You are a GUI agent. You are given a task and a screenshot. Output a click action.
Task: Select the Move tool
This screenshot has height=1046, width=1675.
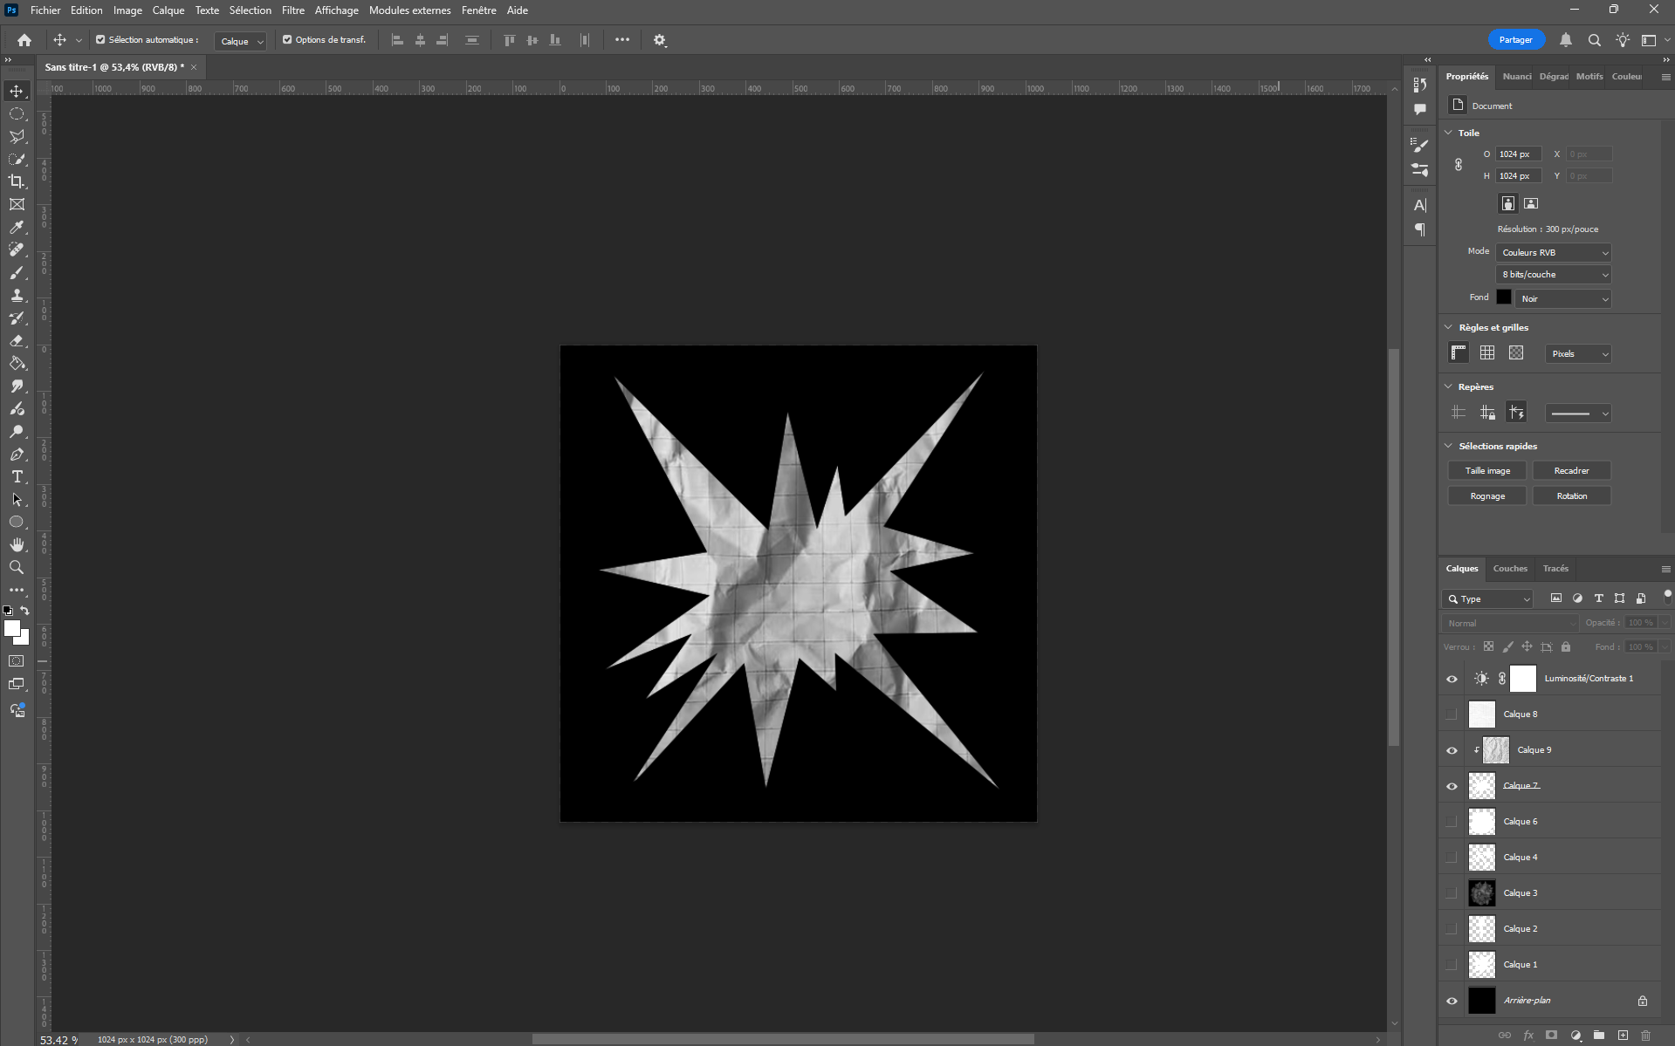coord(17,91)
